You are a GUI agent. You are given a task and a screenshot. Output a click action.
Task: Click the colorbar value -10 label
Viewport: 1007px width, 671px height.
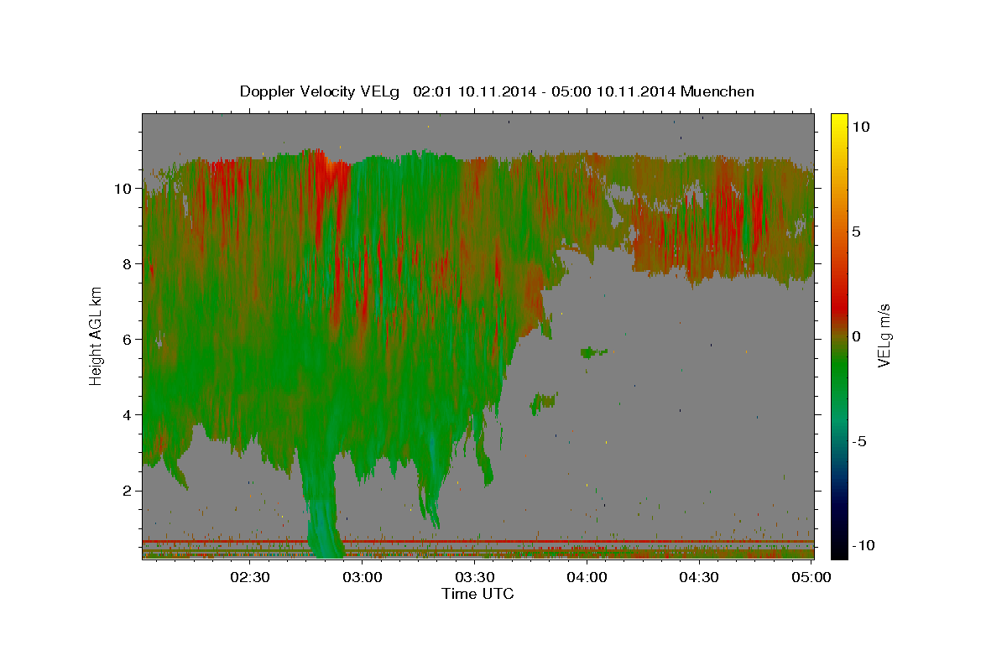[x=864, y=546]
